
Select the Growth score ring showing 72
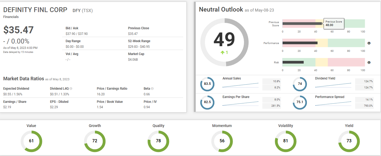tap(95, 141)
